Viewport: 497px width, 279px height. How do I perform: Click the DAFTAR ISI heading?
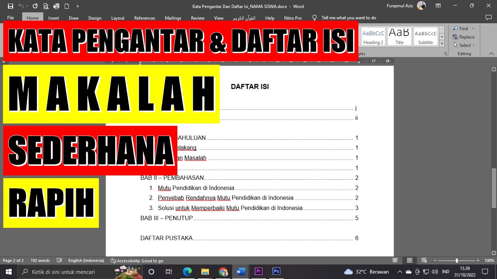coord(250,87)
